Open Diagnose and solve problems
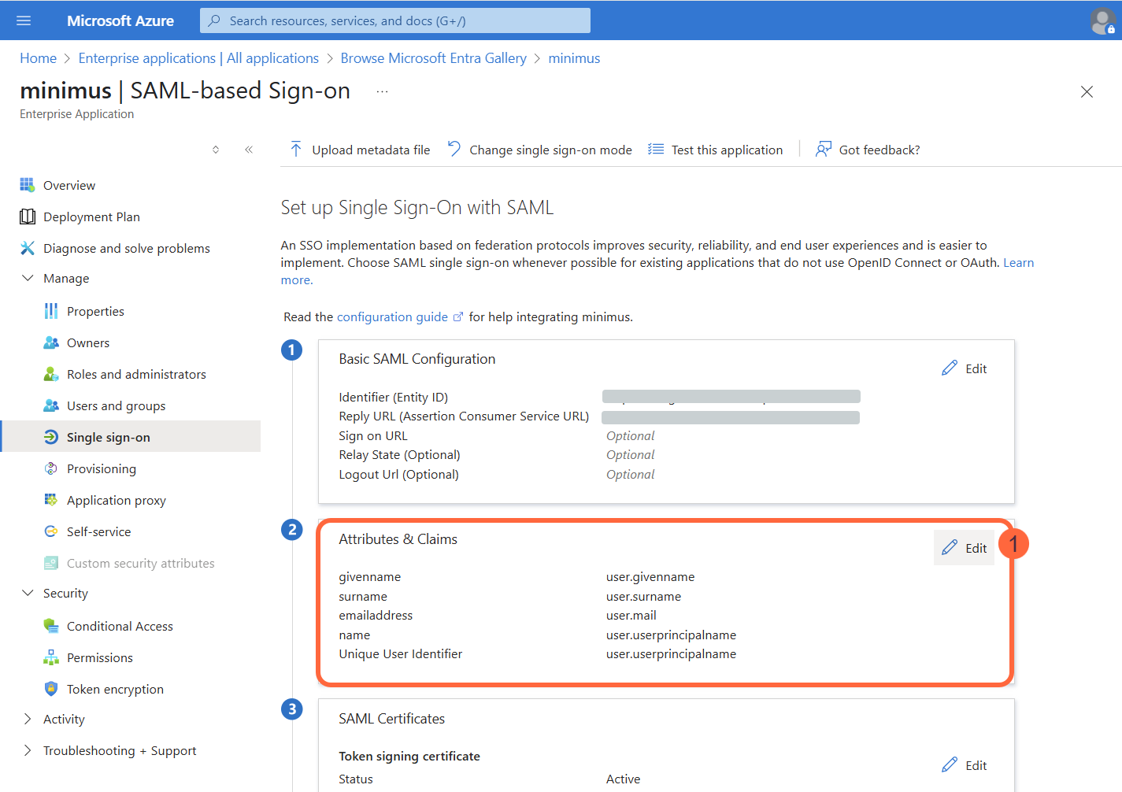 click(124, 248)
